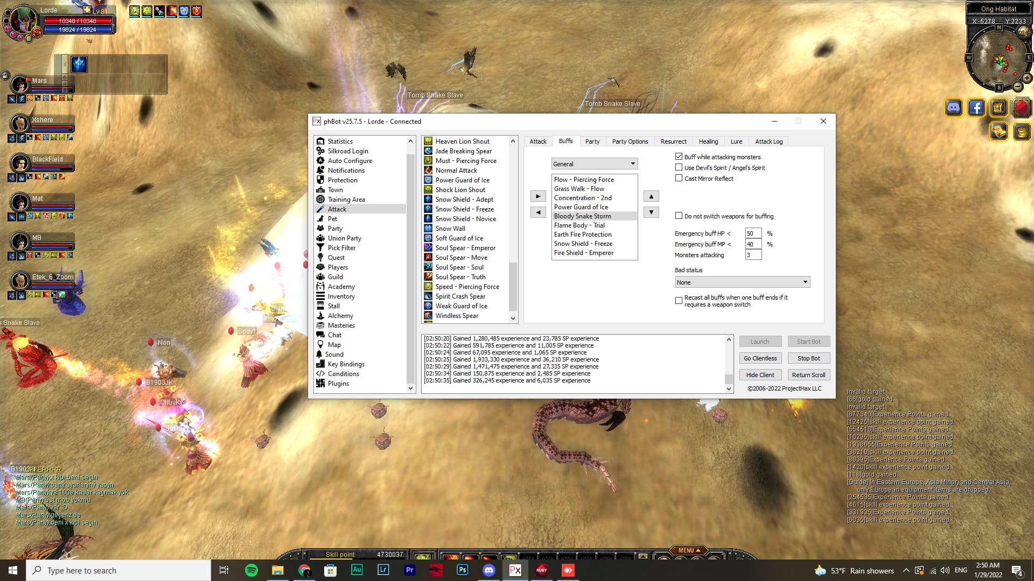Click the Facebook icon in game overlay

(976, 108)
